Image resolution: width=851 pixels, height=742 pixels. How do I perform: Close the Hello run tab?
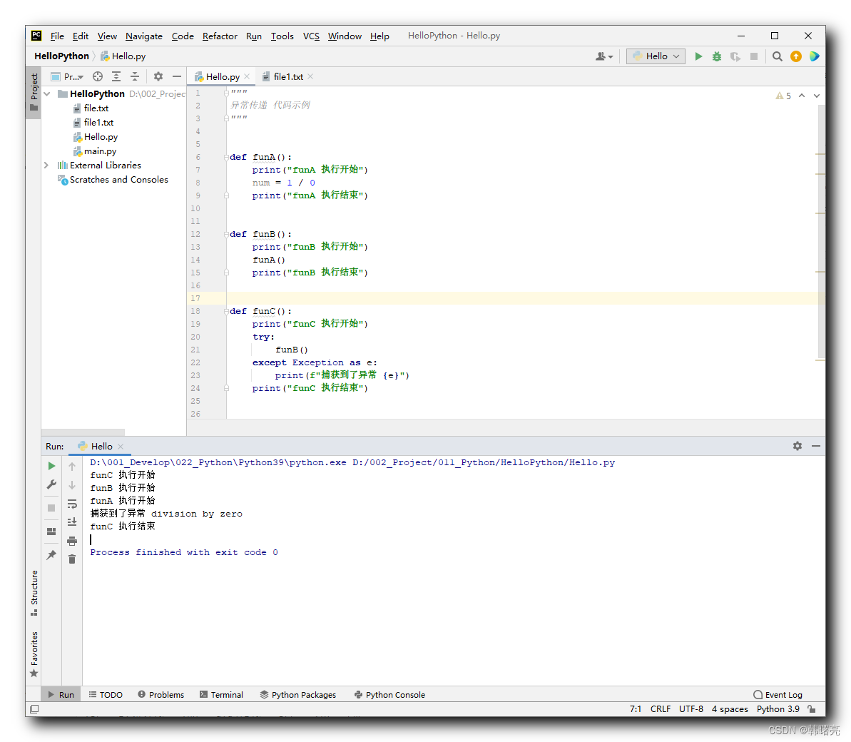coord(121,446)
